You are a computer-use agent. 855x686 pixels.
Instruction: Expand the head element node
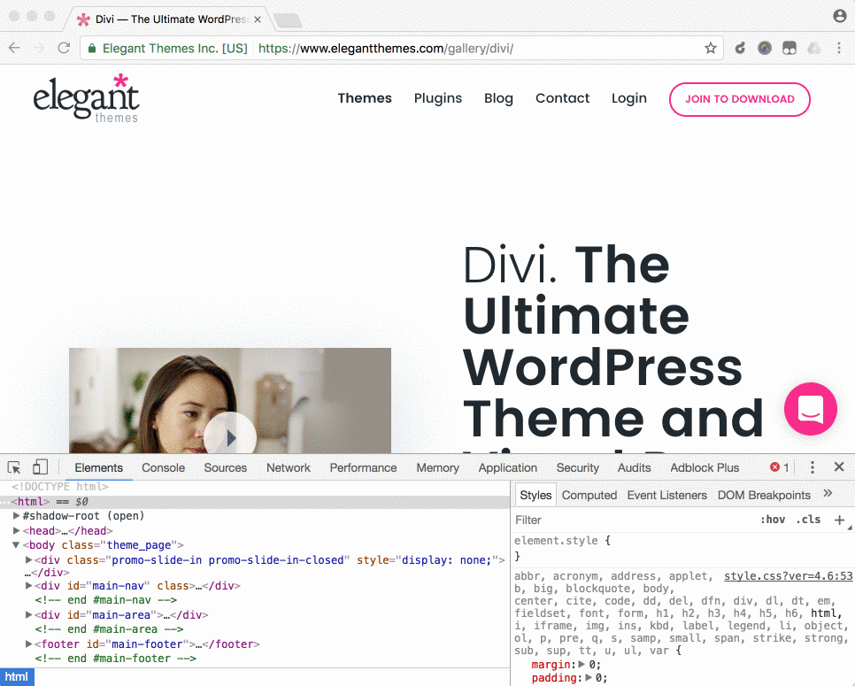click(x=17, y=531)
